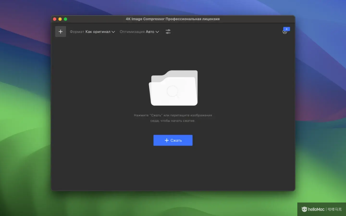Click the hint text 'Нажмите "Сжать" или перетащите изображения'
The image size is (346, 216).
[x=173, y=115]
